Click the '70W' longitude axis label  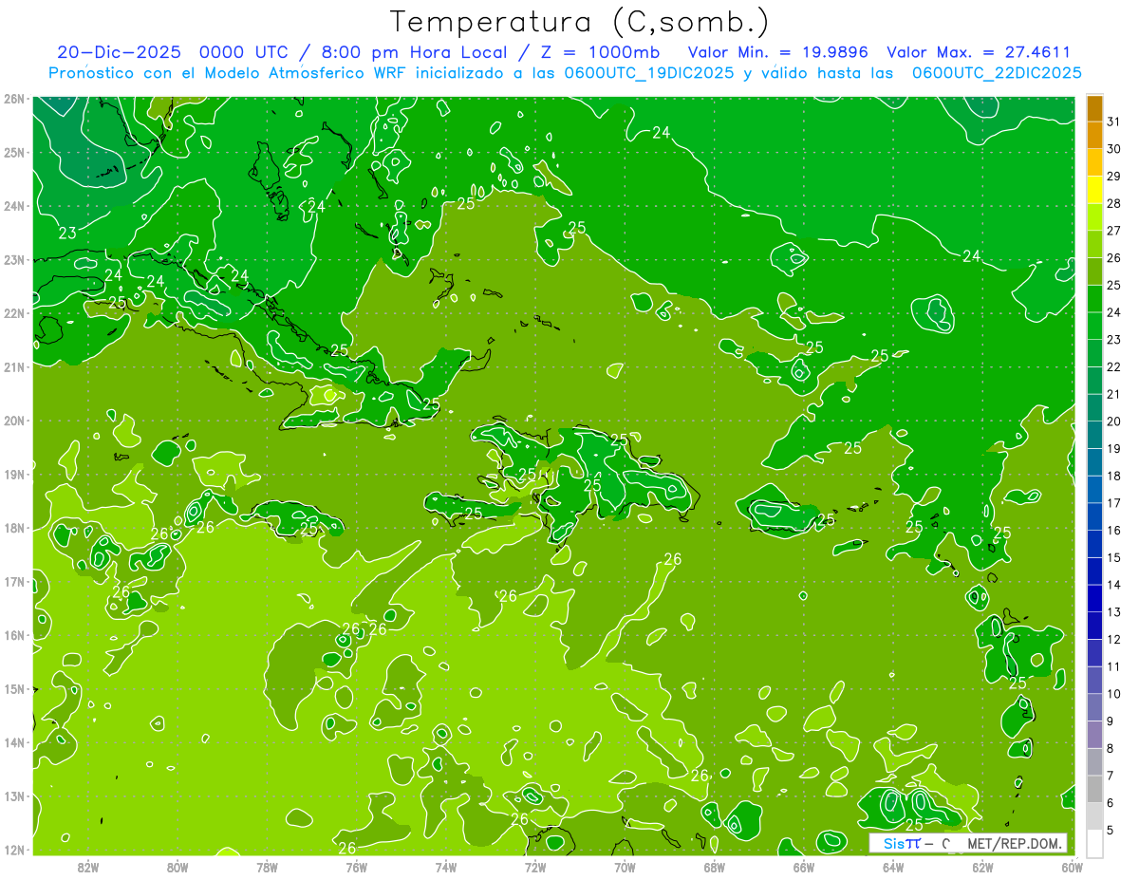tap(625, 866)
